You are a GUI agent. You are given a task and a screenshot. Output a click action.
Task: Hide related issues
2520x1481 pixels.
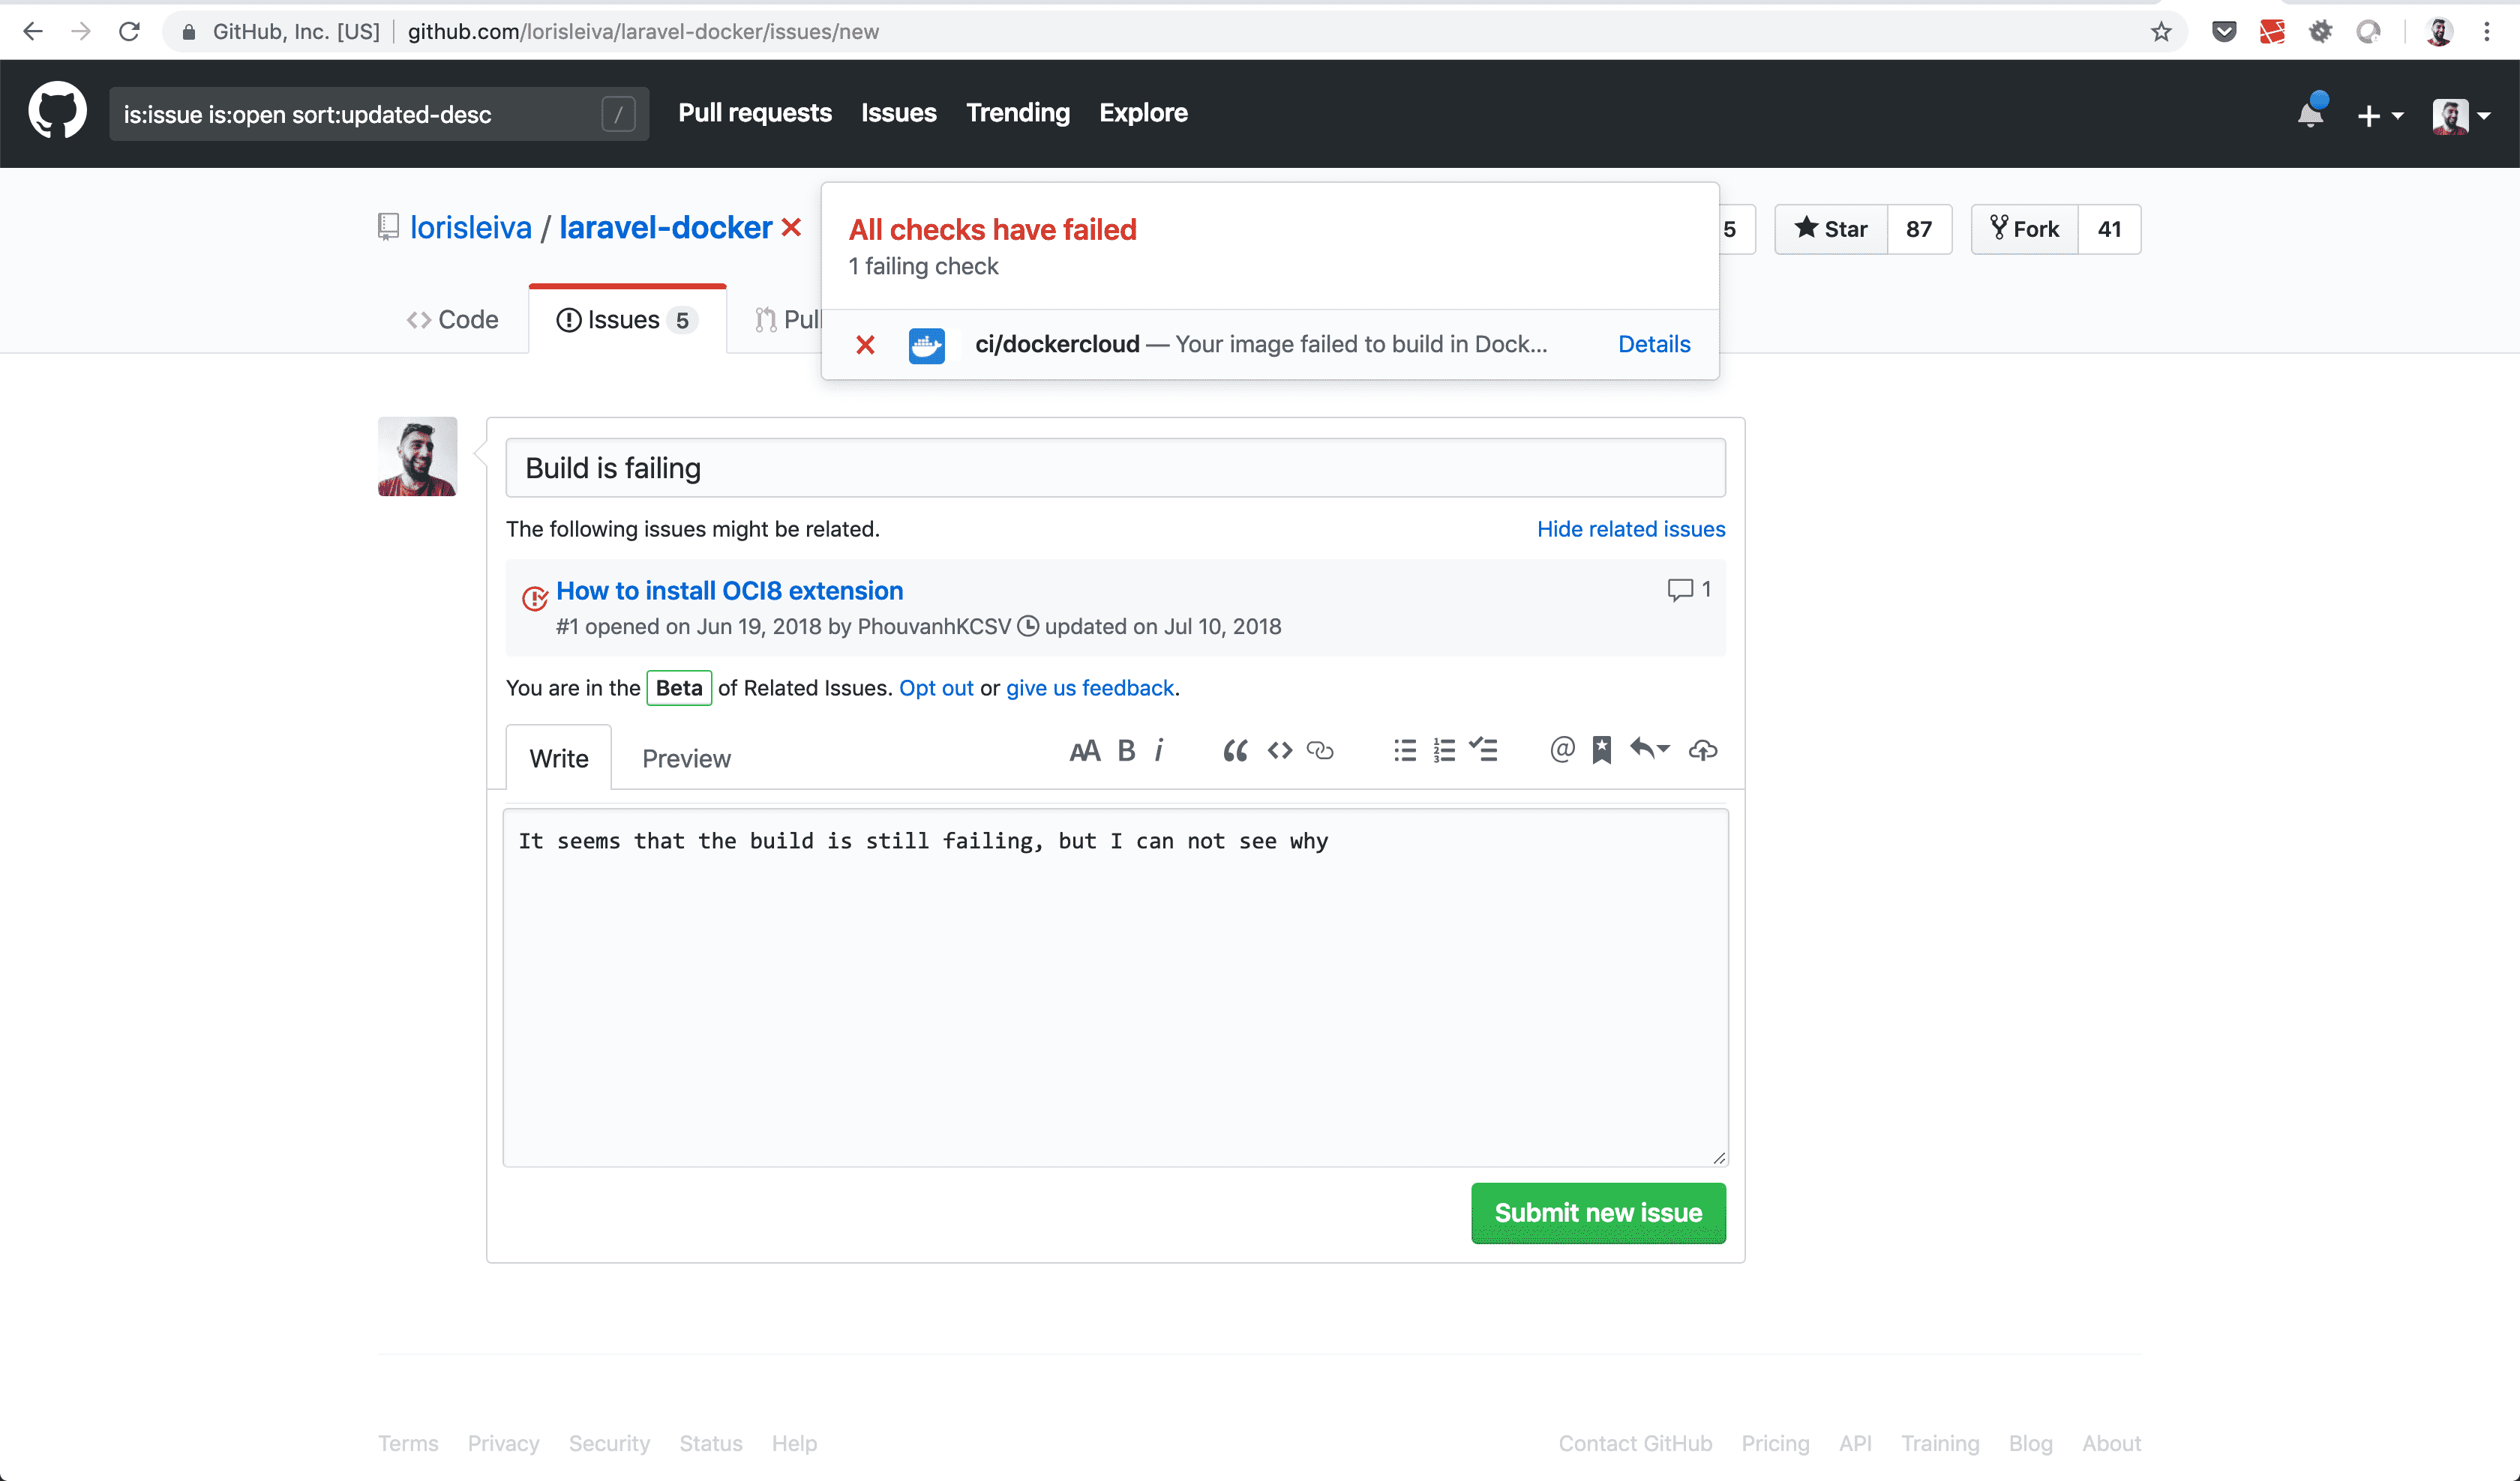[1630, 528]
